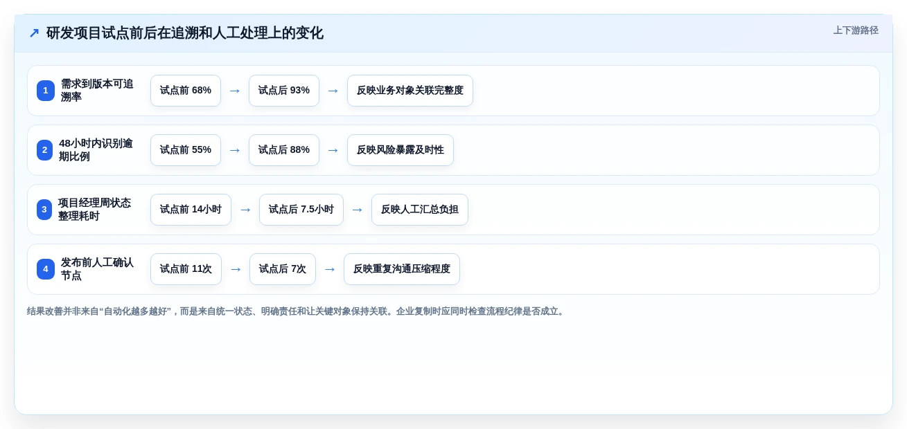907x429 pixels.
Task: Click the 反映业务对象关联完整度 chip
Action: pos(410,91)
